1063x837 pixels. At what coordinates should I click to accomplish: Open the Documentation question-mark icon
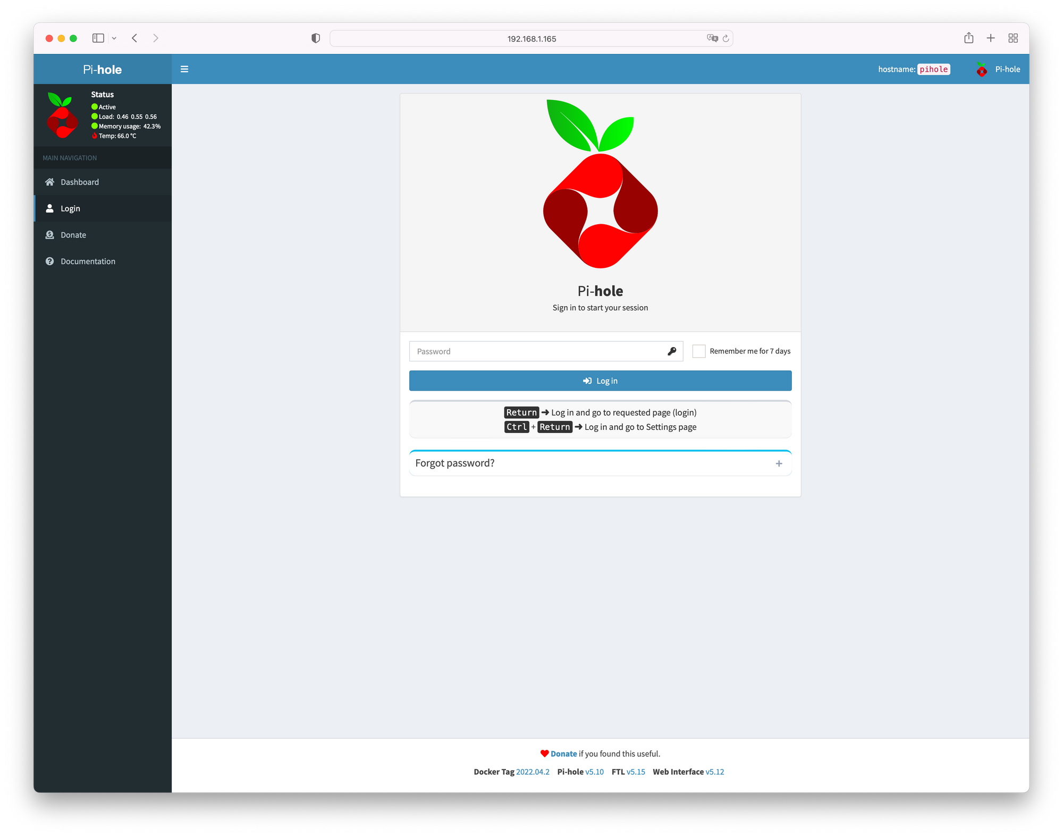pos(49,261)
